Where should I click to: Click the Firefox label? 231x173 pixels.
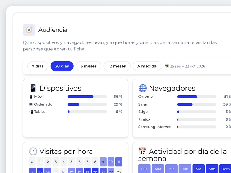[x=144, y=119]
